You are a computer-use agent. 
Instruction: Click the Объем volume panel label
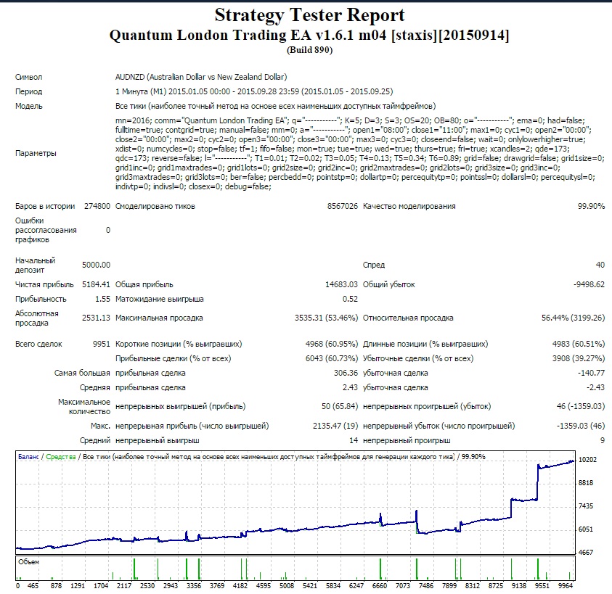pyautogui.click(x=28, y=562)
